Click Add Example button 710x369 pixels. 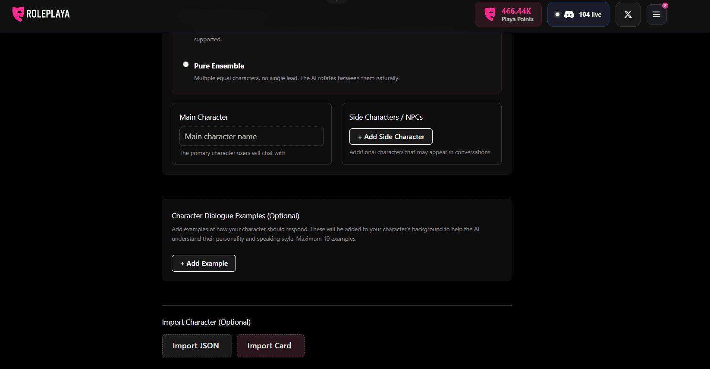pyautogui.click(x=204, y=264)
